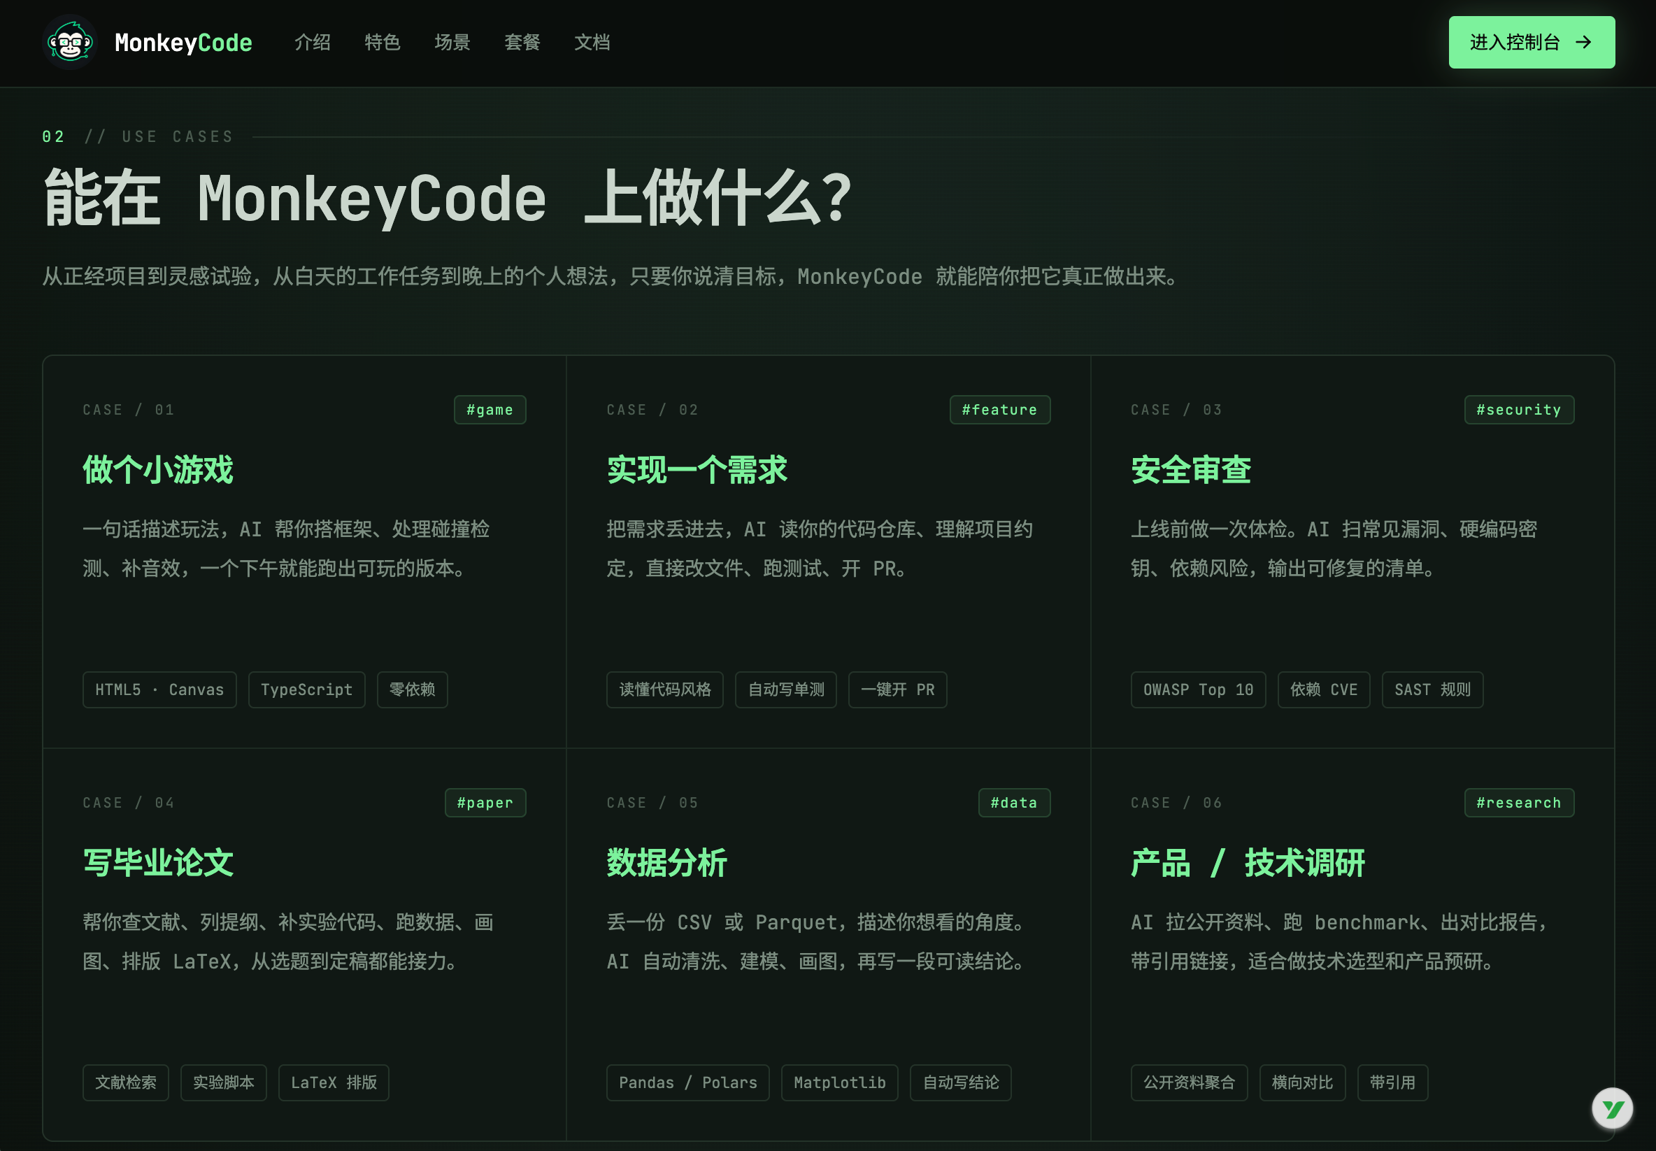This screenshot has width=1656, height=1151.
Task: Click the MonkeyCode brand name
Action: [x=183, y=43]
